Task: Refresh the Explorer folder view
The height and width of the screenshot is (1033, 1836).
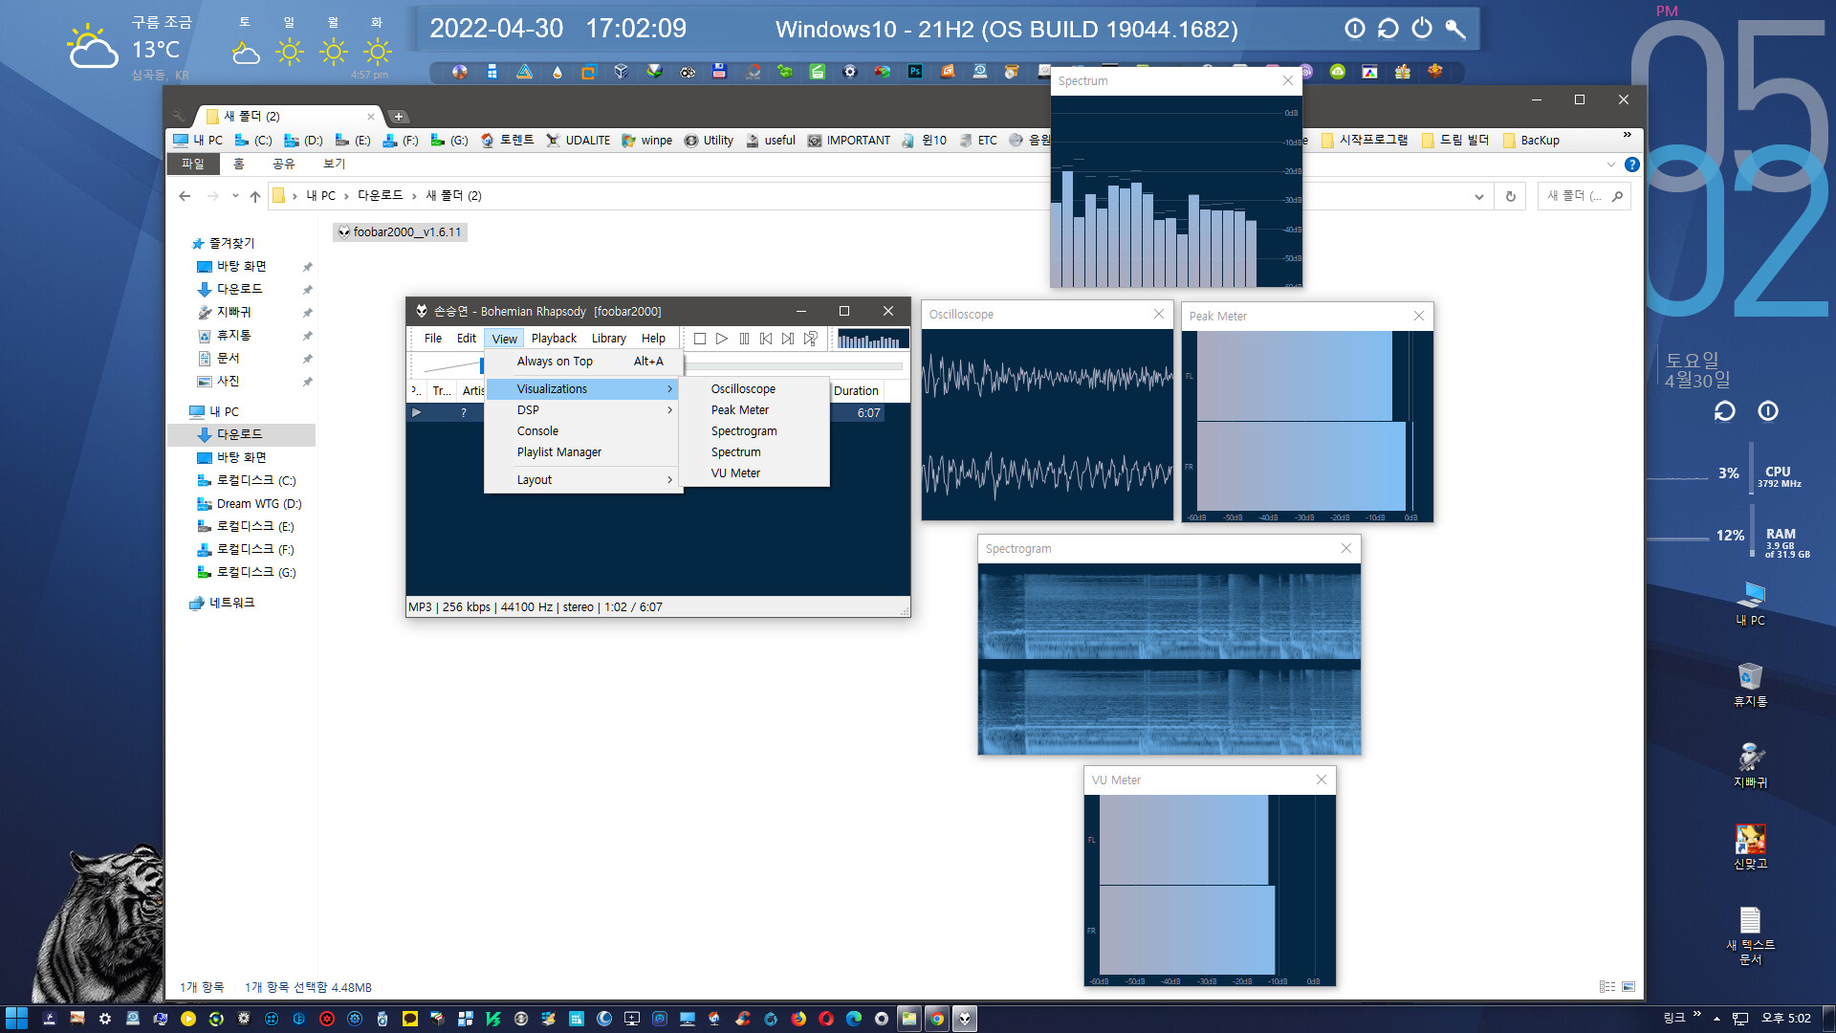Action: pyautogui.click(x=1511, y=196)
